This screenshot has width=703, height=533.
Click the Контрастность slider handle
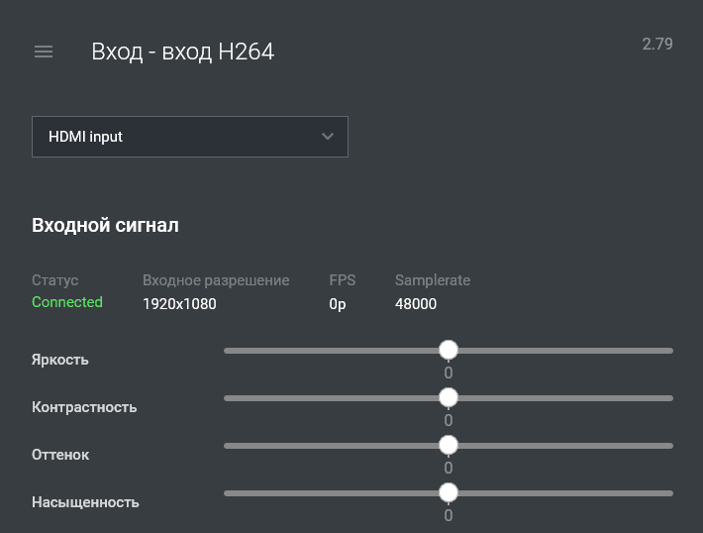pos(449,397)
